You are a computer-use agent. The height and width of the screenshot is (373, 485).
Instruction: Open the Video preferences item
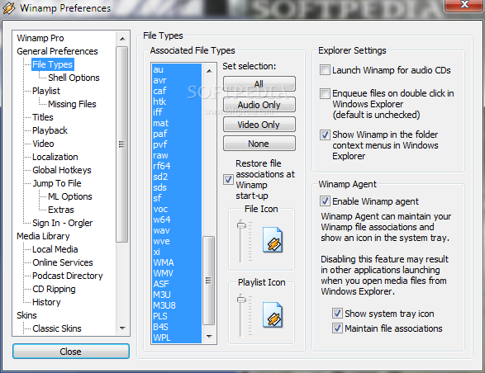pos(43,144)
